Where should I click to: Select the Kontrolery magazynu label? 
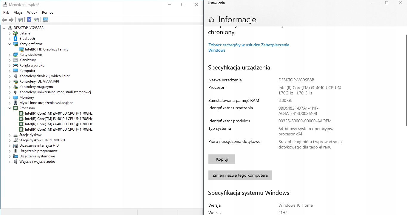(36, 87)
